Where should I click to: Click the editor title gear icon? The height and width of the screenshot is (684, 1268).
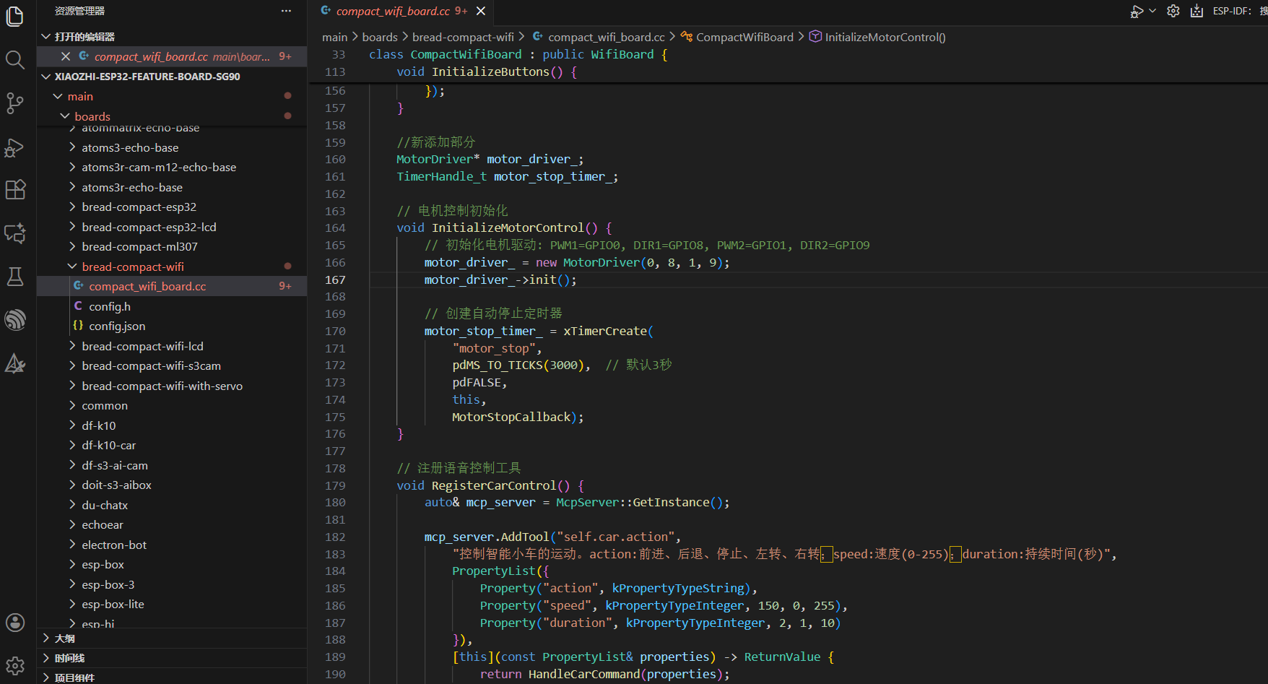tap(1173, 11)
